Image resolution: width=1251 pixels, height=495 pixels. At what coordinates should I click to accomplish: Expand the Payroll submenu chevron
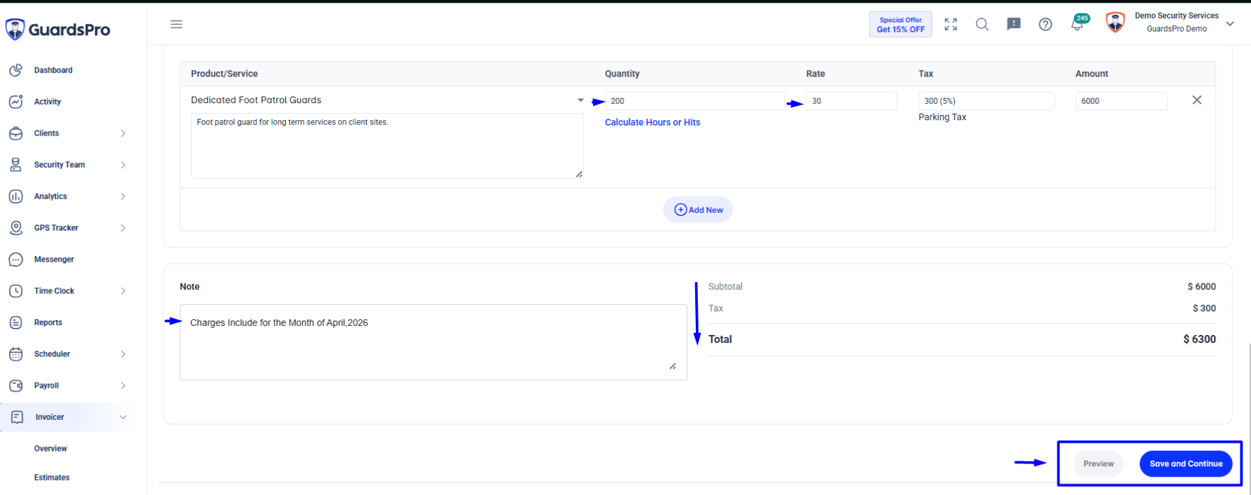[x=123, y=385]
